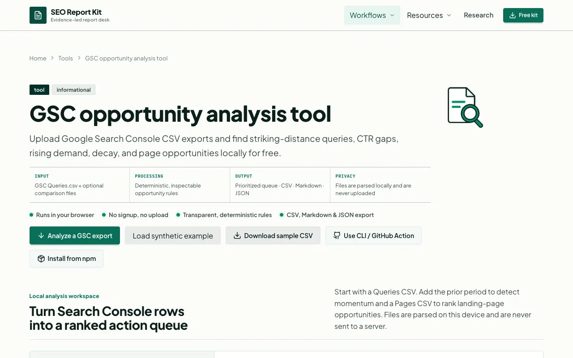Screen dimensions: 573x358
Task: Click the 'GSC opportunity analysis tool' page heading
Action: pos(180,114)
